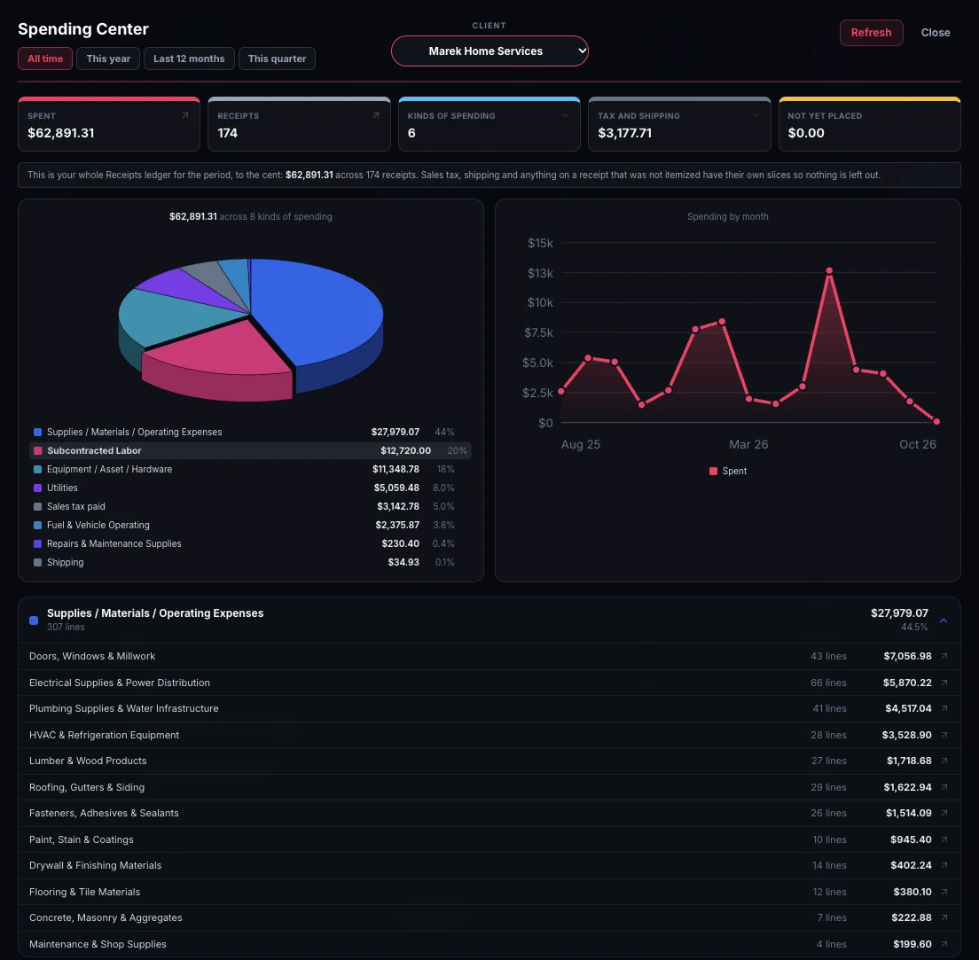This screenshot has height=960, width=979.
Task: Collapse the Supplies / Materials / Operating Expenses section
Action: 944,620
